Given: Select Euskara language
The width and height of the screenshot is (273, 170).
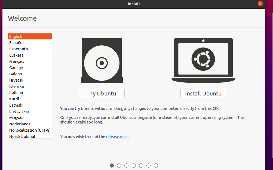Looking at the screenshot, I should (x=30, y=55).
